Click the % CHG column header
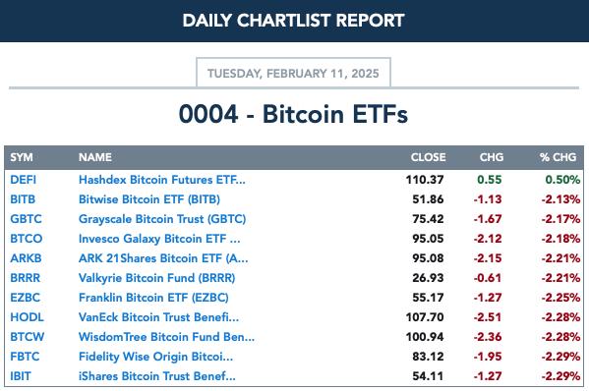Viewport: 589px width, 391px height. tap(558, 157)
